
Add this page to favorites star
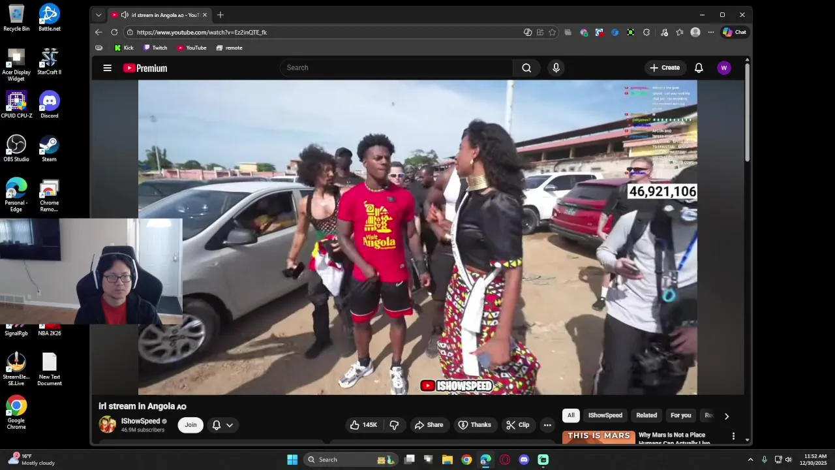click(553, 32)
